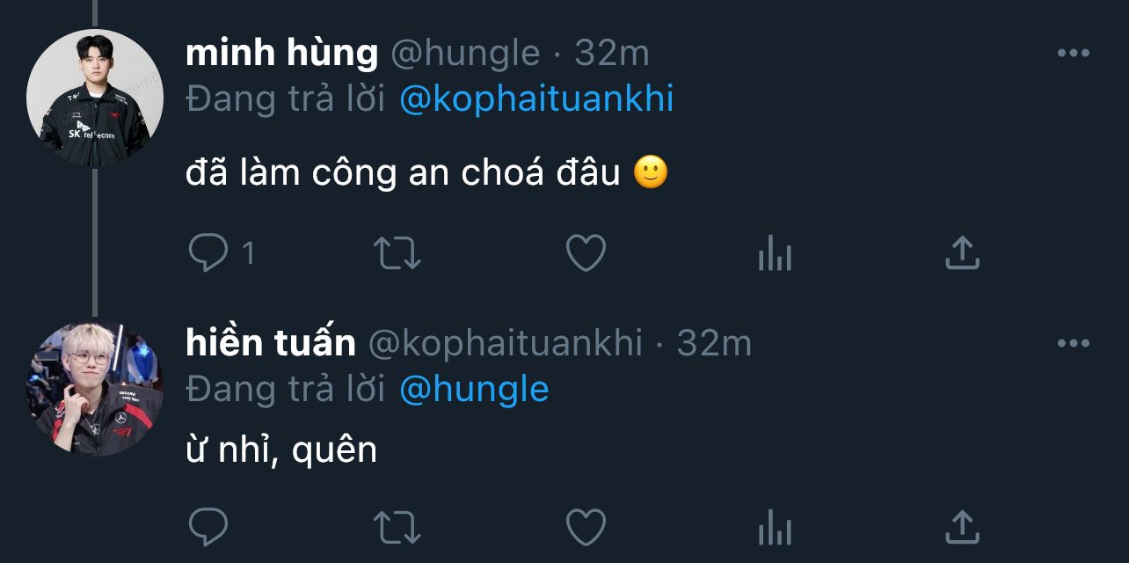This screenshot has width=1129, height=563.
Task: Click the display name minh hùng
Action: 281,54
